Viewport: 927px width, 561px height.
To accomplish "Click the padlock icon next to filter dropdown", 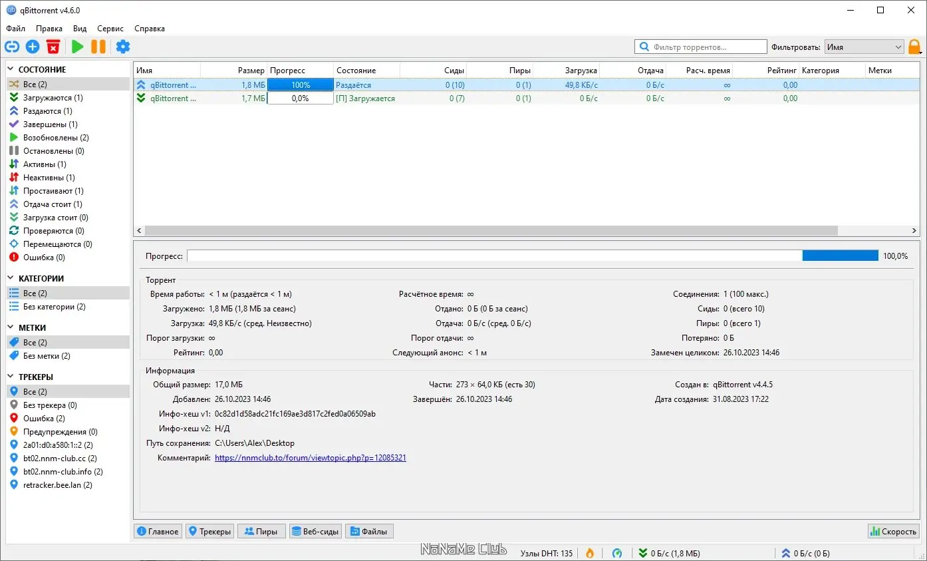I will 915,47.
